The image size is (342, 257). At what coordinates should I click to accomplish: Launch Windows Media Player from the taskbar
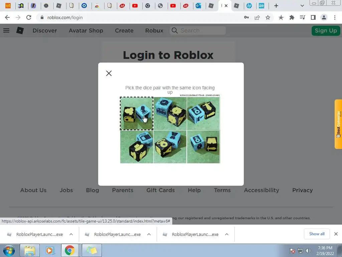coord(49,250)
